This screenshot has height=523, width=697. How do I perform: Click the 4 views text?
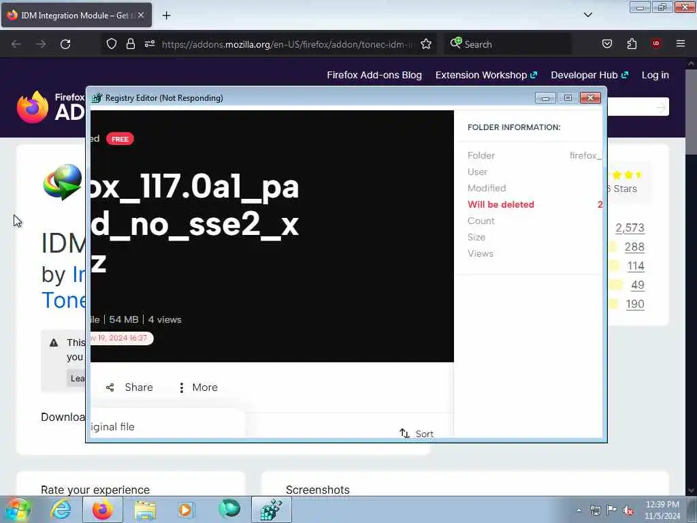pos(165,320)
